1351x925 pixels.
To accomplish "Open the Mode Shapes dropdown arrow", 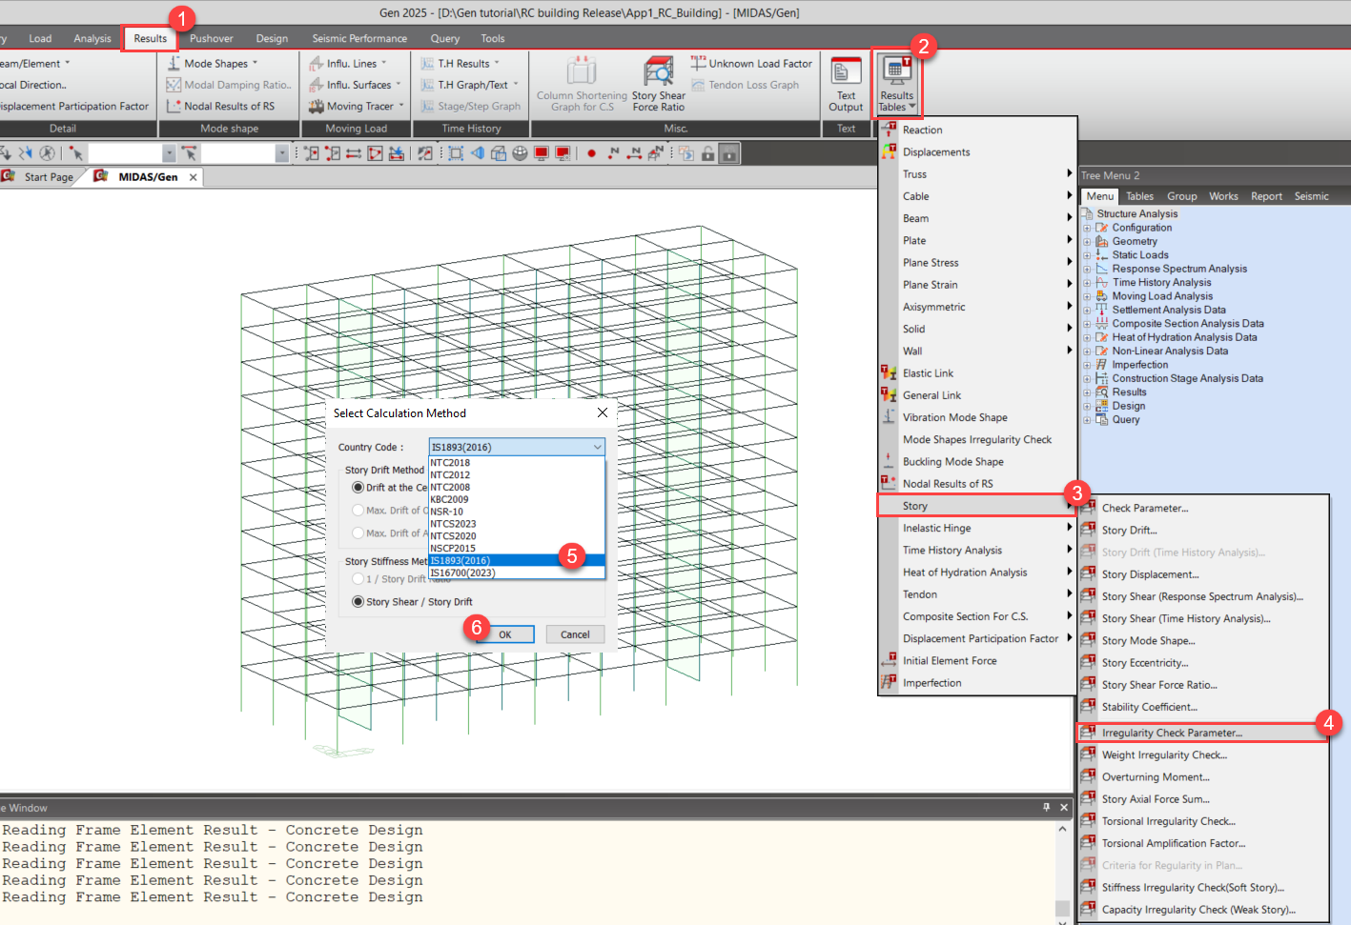I will click(x=256, y=64).
